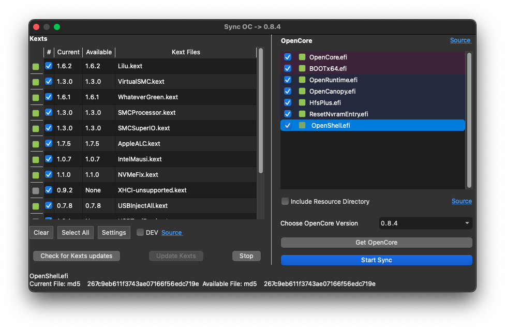Uncheck the OpenCore.efi checkbox

point(288,57)
